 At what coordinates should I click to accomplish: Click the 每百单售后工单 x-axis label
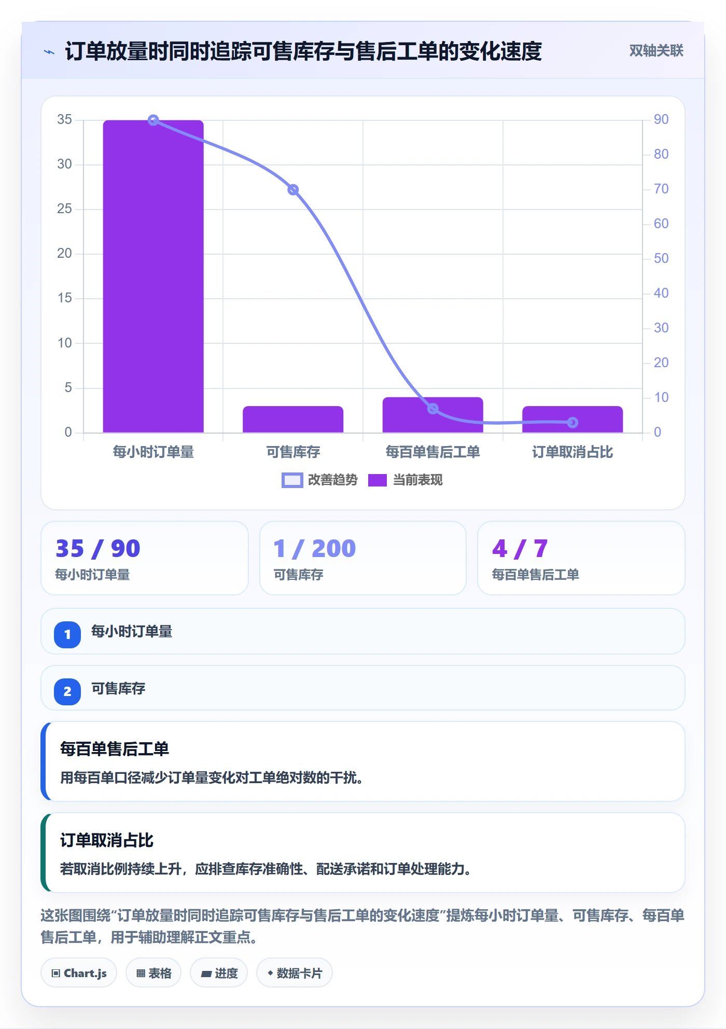coord(433,452)
